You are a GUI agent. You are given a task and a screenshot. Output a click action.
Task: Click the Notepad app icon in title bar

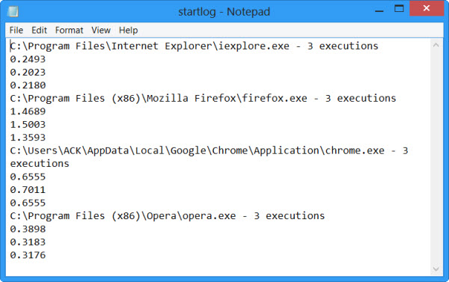coord(13,11)
